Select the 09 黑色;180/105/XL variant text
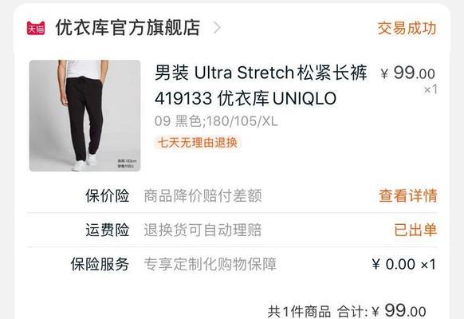 pyautogui.click(x=216, y=121)
